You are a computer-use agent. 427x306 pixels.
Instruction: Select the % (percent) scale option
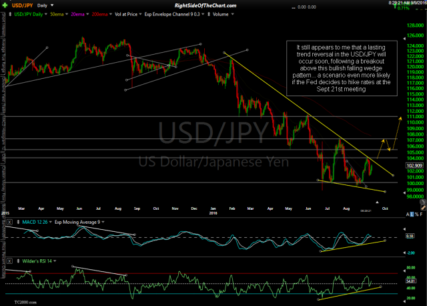416,214
